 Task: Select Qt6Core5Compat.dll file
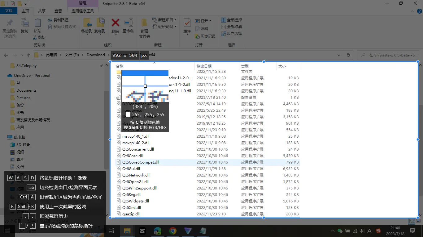(207, 162)
